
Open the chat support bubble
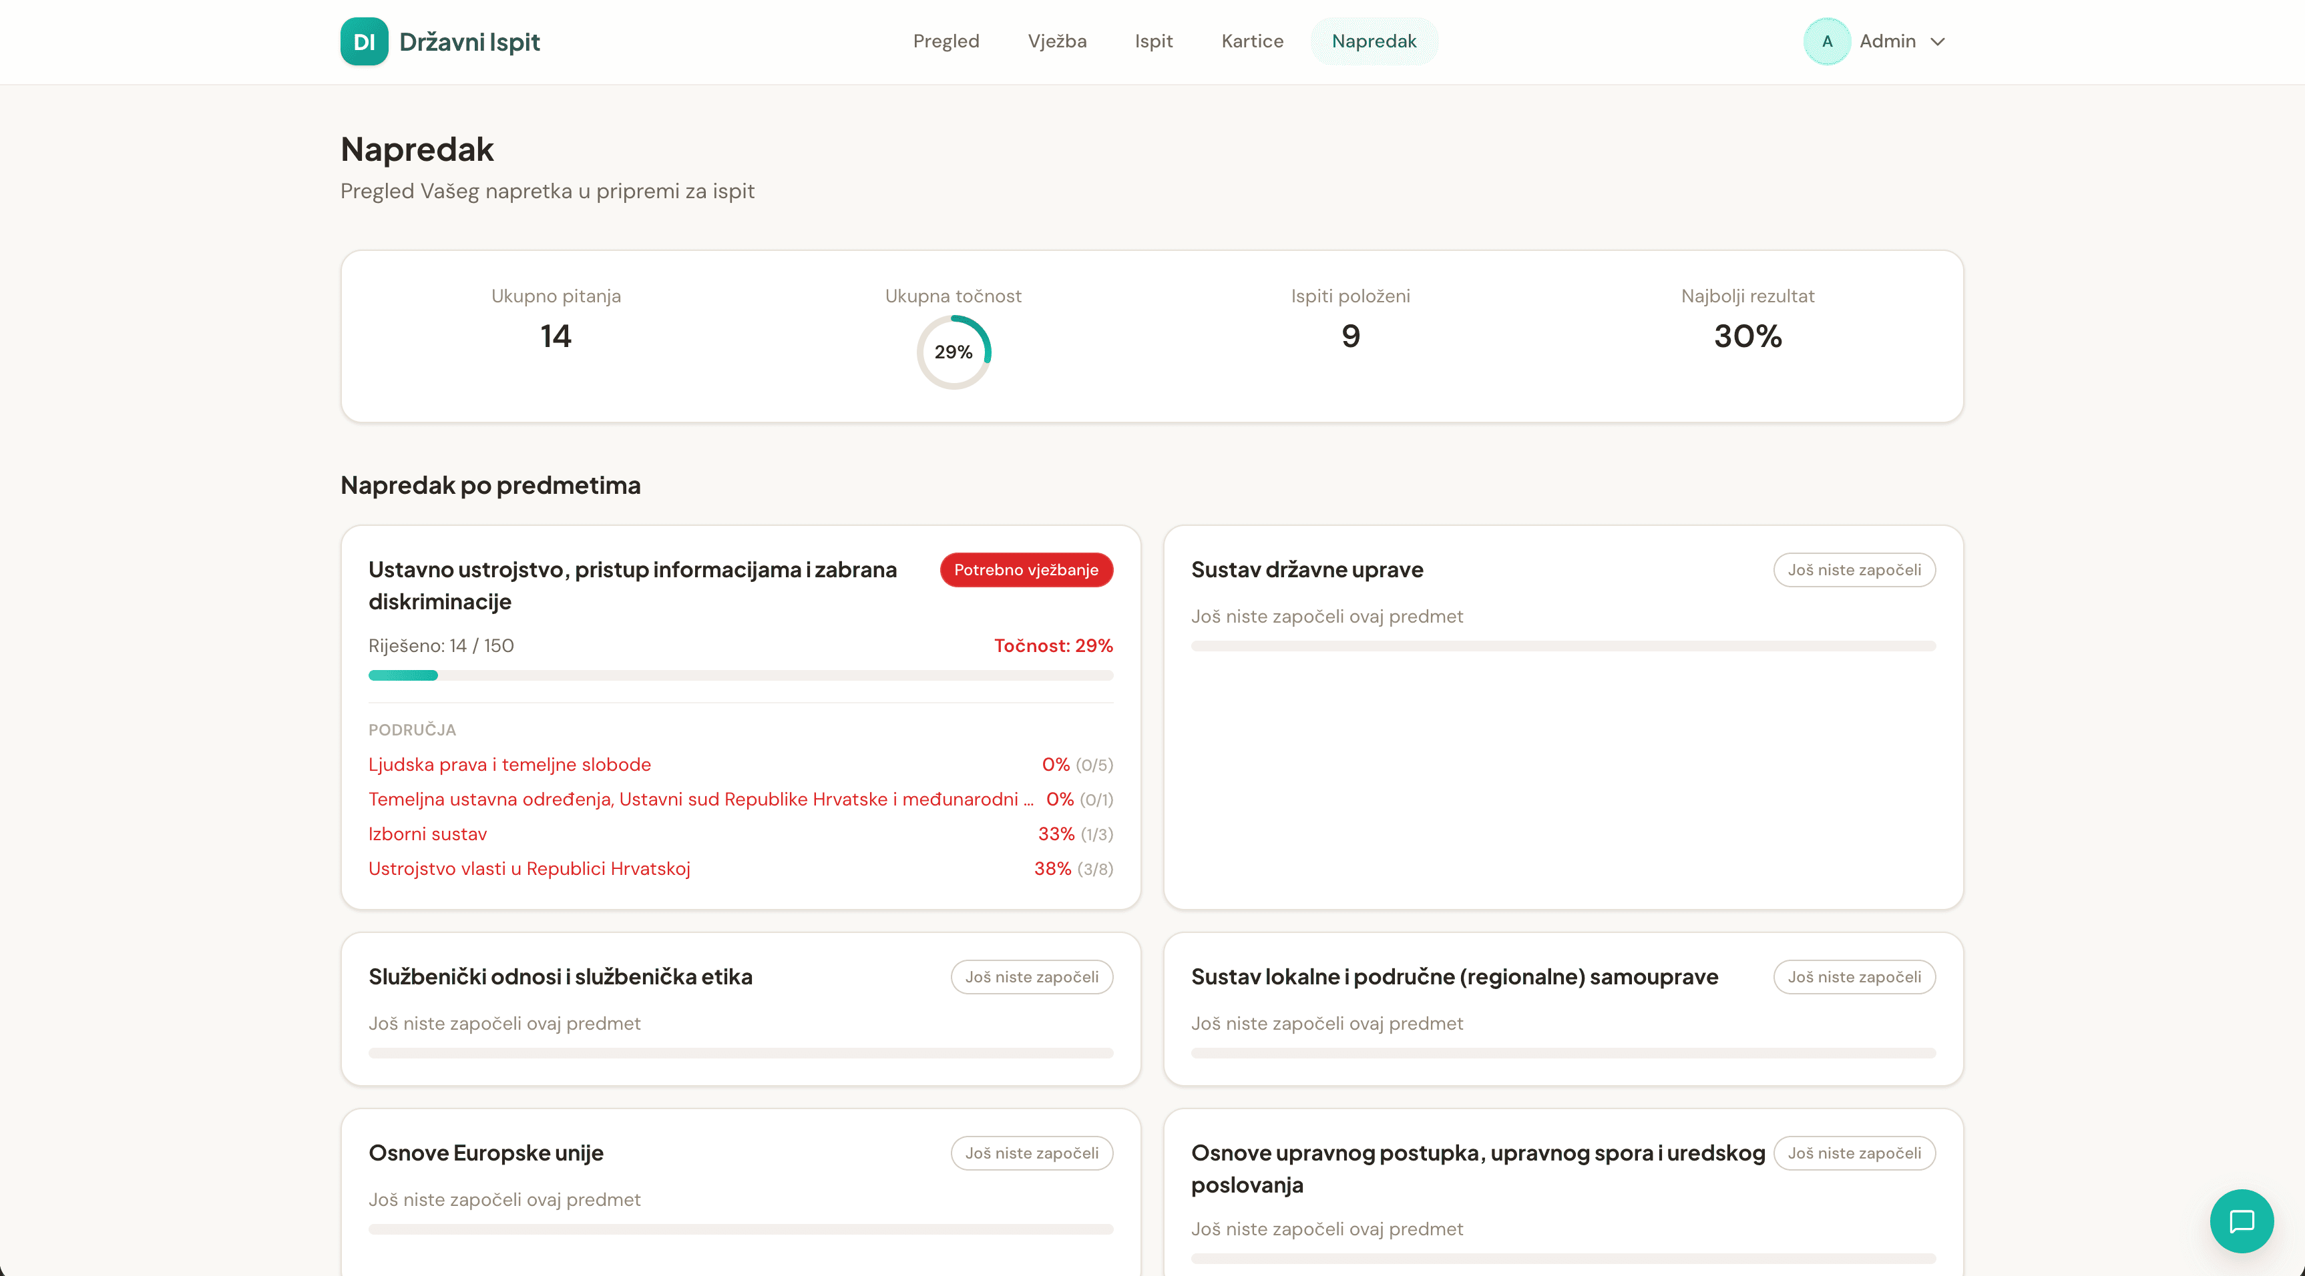[x=2242, y=1221]
